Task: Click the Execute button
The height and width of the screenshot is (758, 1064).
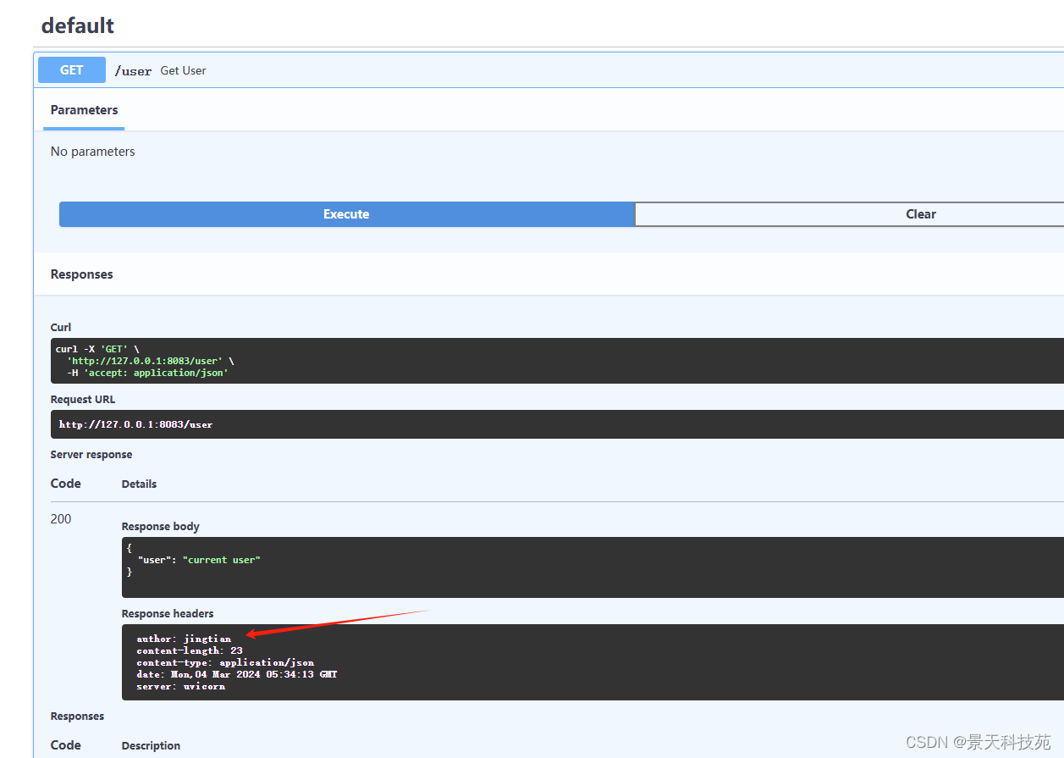Action: 346,214
